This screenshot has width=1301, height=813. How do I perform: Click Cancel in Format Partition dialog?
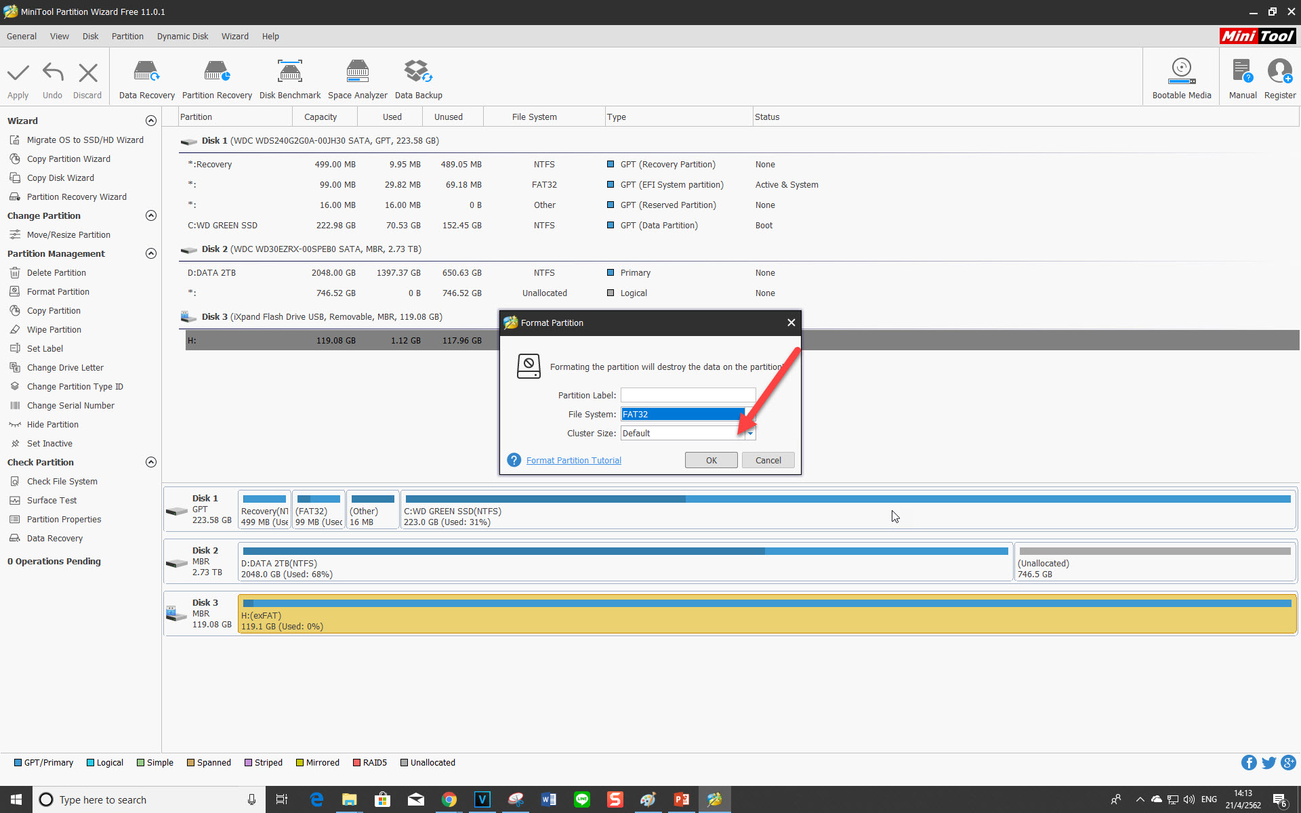[x=768, y=460]
